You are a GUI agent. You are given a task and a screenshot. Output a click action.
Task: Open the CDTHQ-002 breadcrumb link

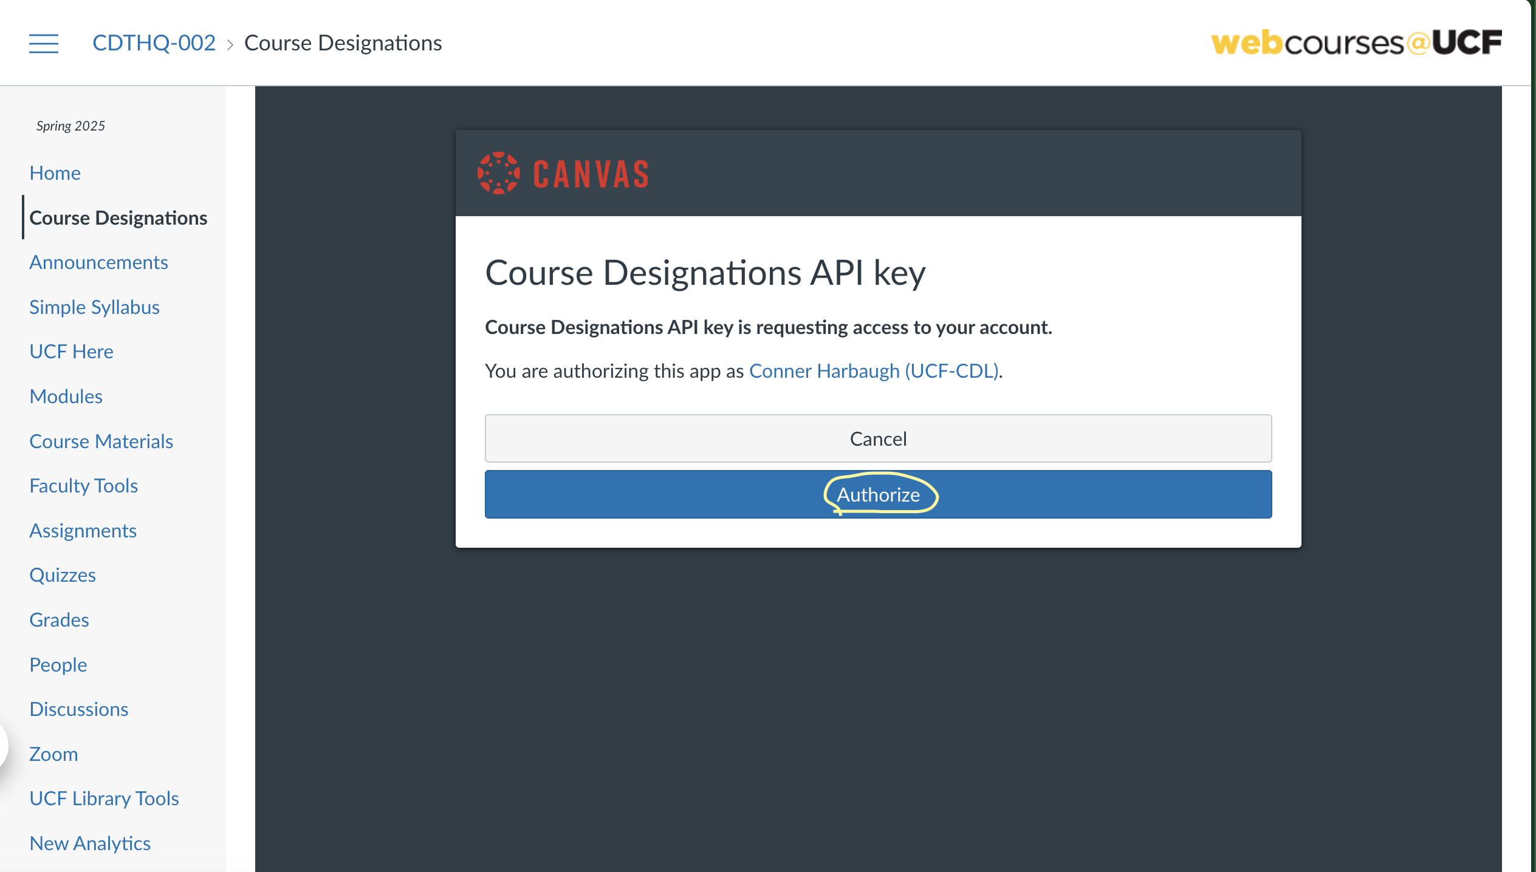(154, 43)
